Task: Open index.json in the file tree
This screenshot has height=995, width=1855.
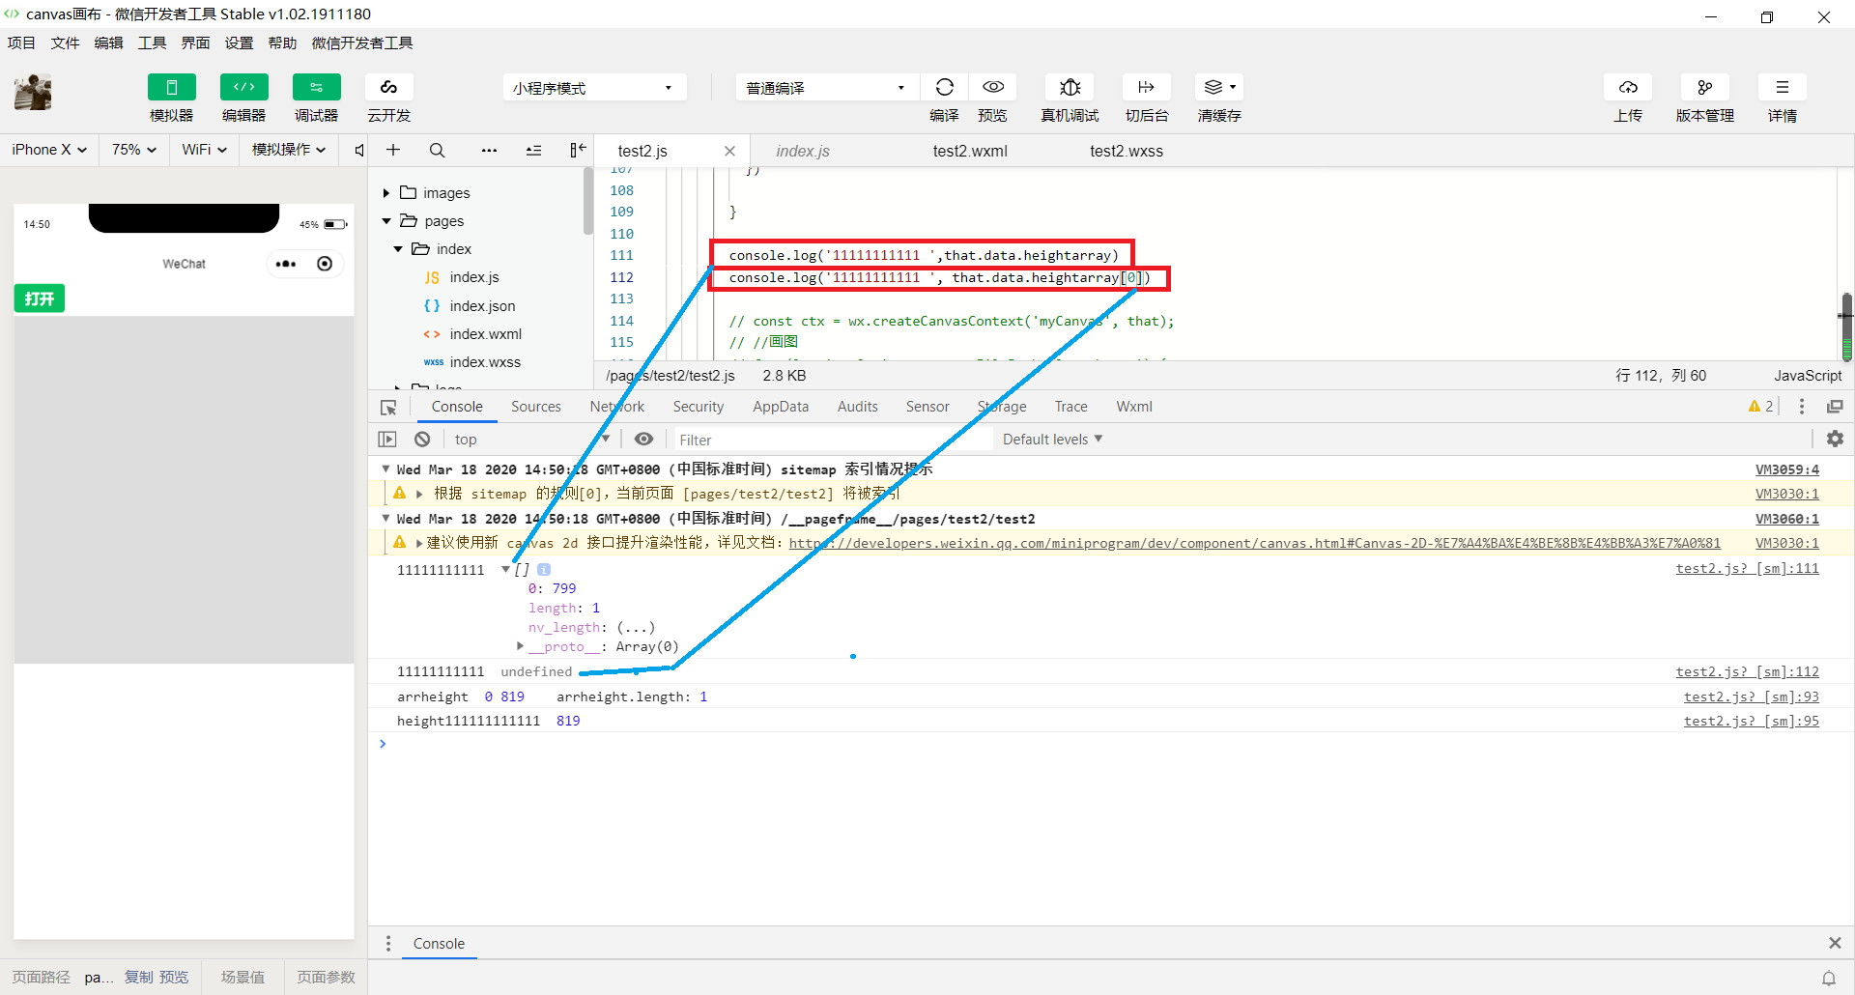Action: pos(482,306)
